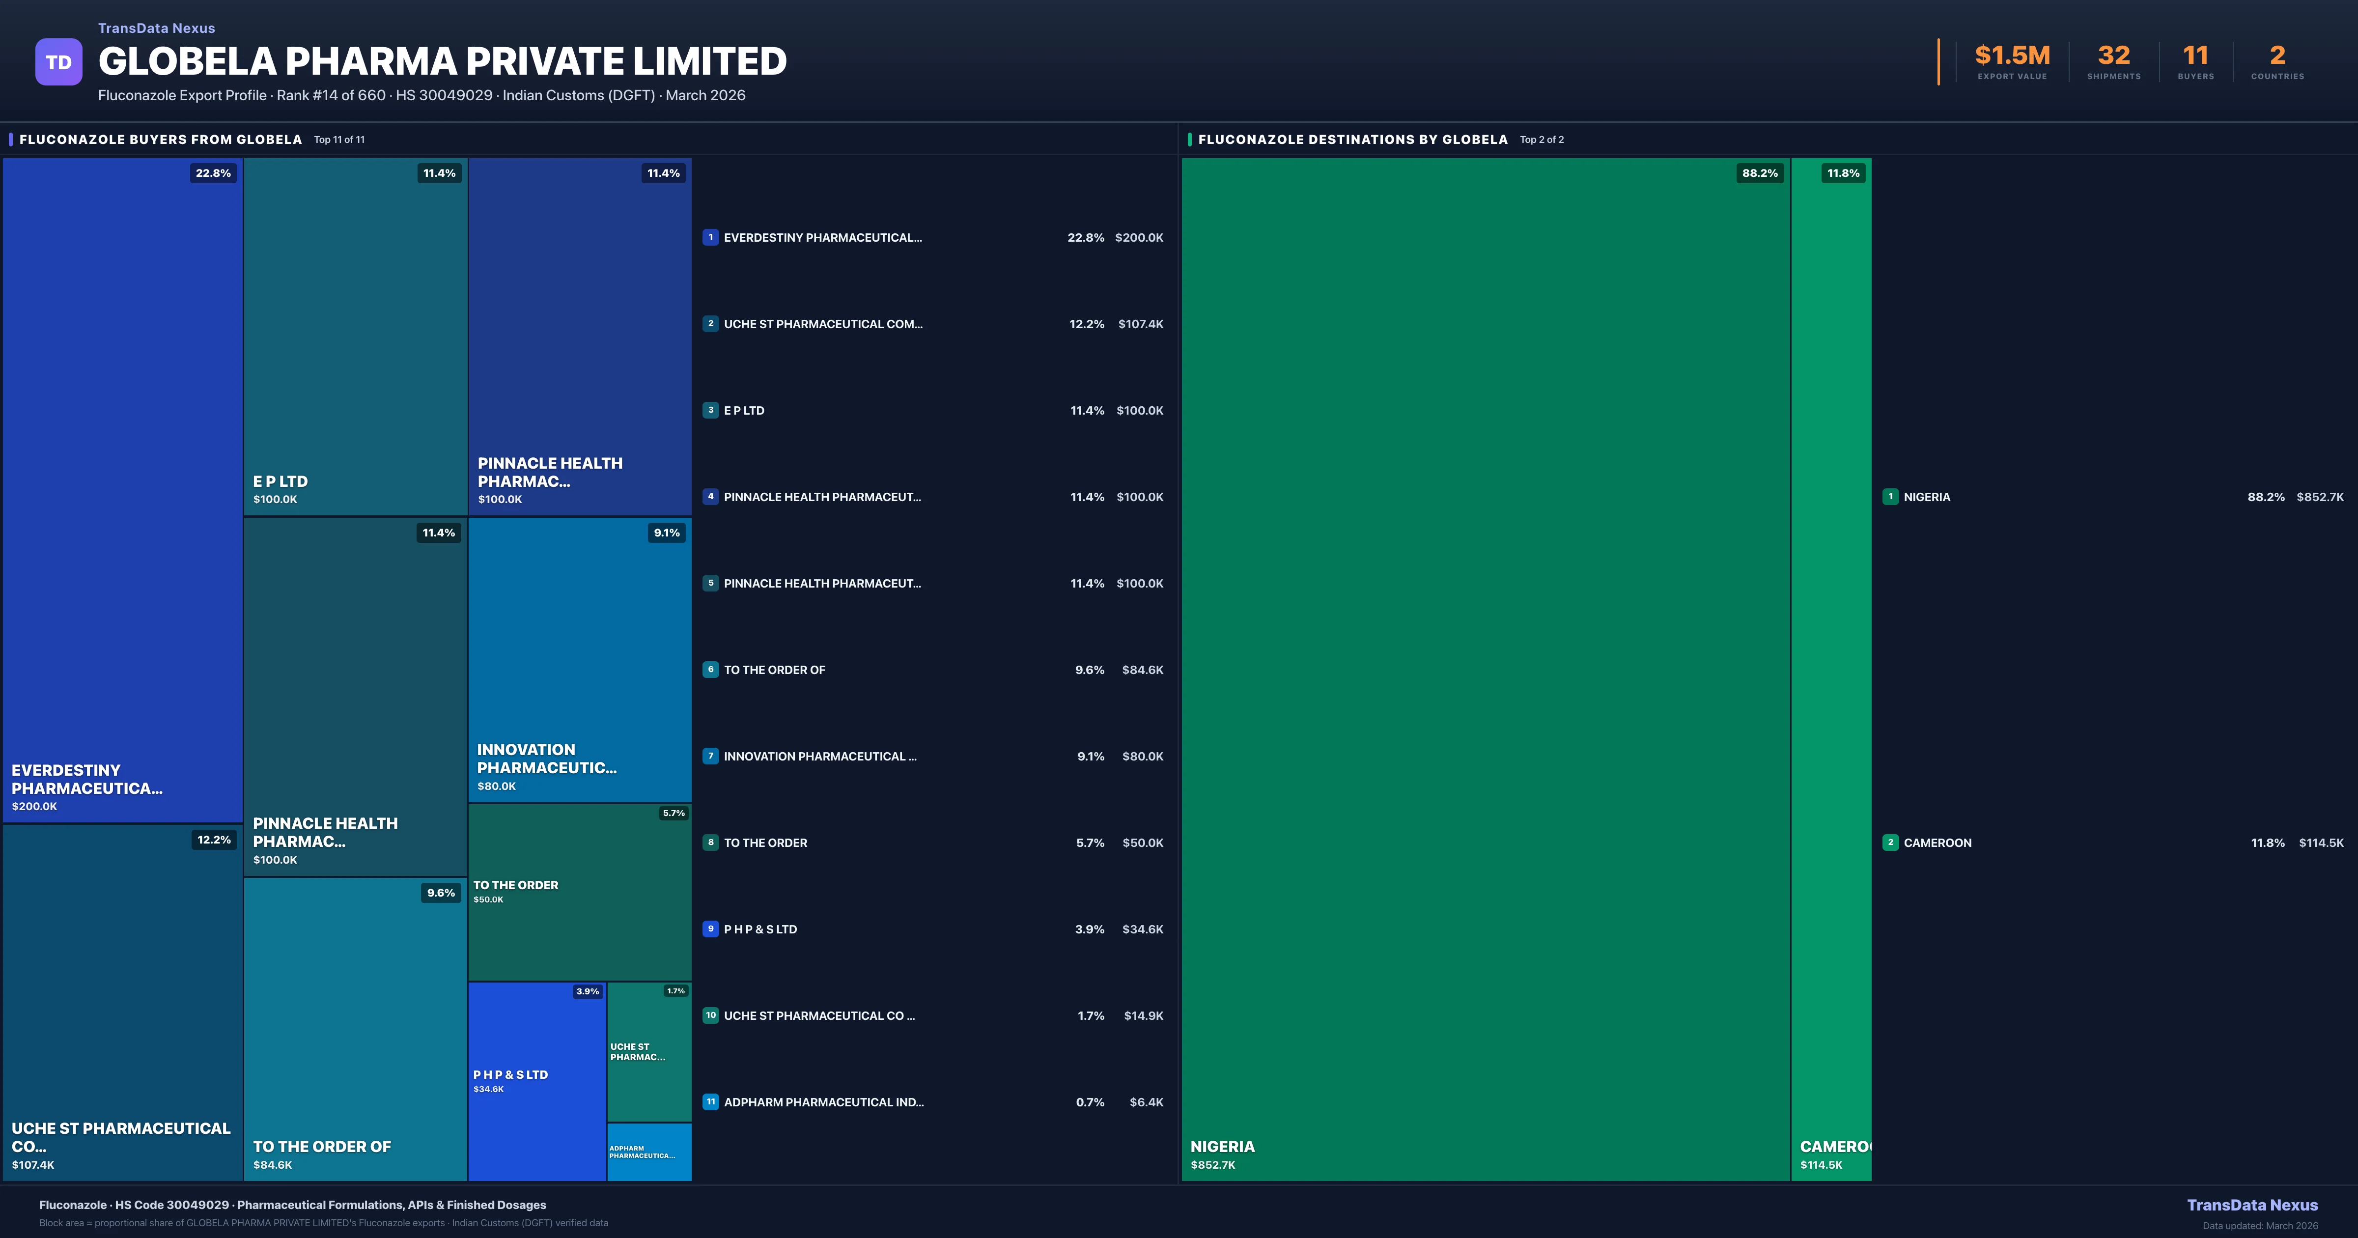Click Fluconazole Buyers From Globela heading
Image resolution: width=2358 pixels, height=1238 pixels.
160,139
